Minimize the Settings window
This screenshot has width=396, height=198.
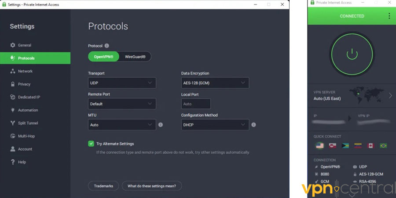point(255,4)
